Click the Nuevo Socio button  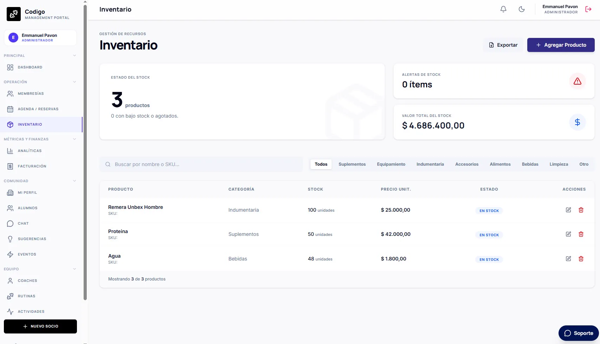[x=40, y=326]
